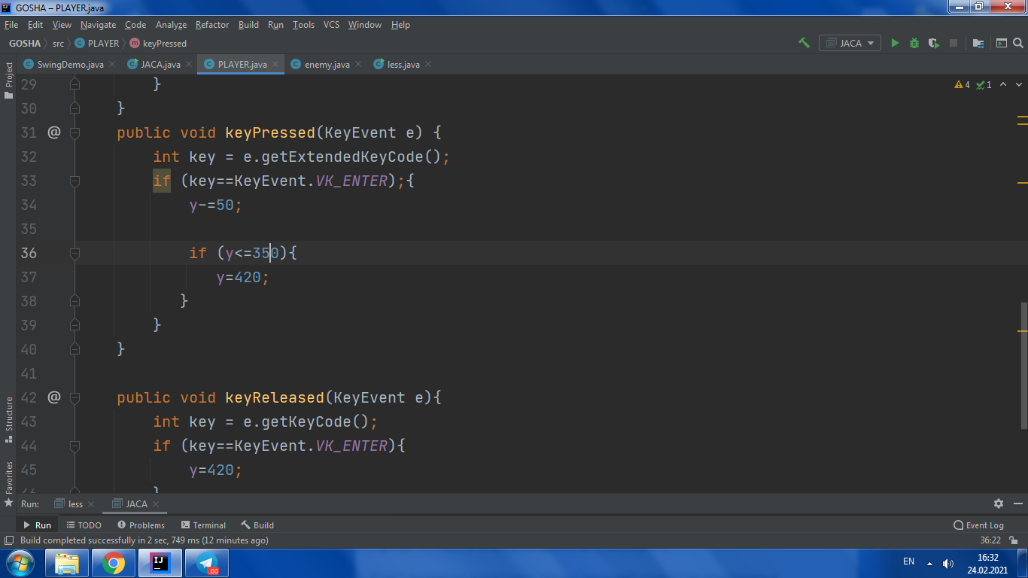Close the SwingDemo.java tab
This screenshot has width=1028, height=578.
(112, 64)
